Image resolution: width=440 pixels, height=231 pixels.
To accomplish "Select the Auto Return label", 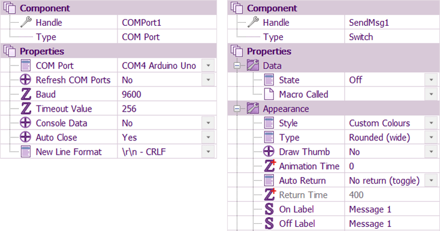I will [x=302, y=181].
